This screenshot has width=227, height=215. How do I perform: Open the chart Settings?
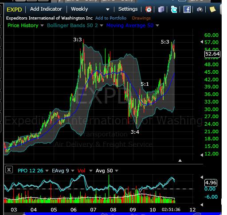tap(128, 9)
